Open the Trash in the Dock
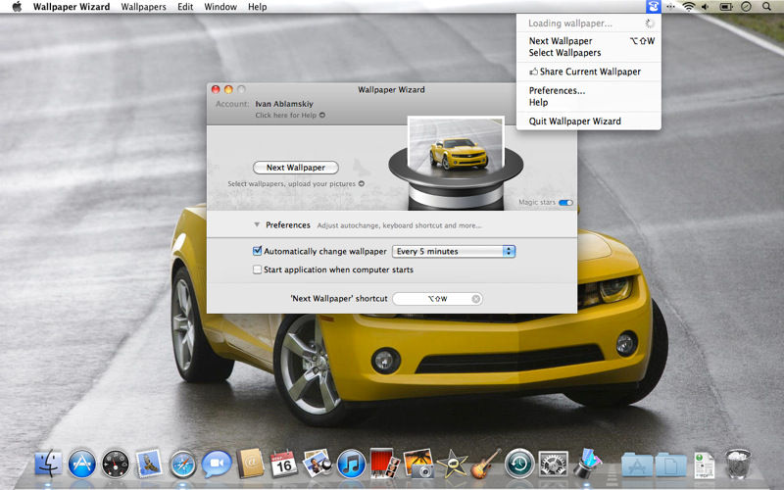This screenshot has width=784, height=490. (738, 464)
